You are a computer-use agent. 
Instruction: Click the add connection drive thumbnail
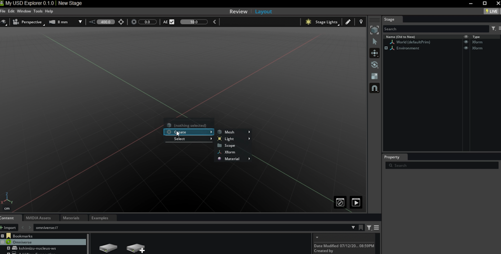point(136,248)
